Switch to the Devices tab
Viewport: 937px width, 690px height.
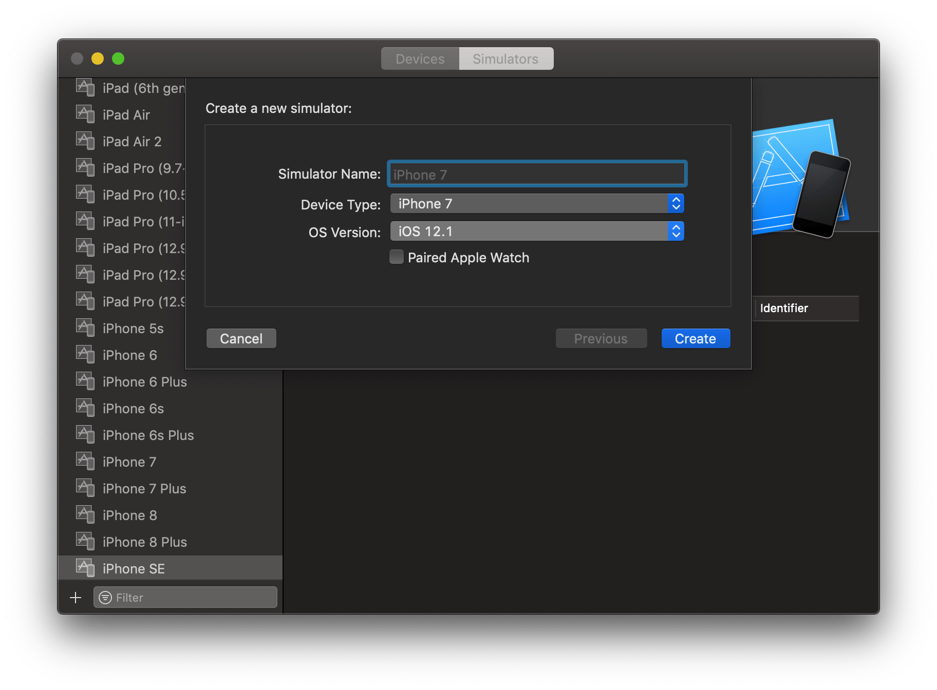pos(420,59)
